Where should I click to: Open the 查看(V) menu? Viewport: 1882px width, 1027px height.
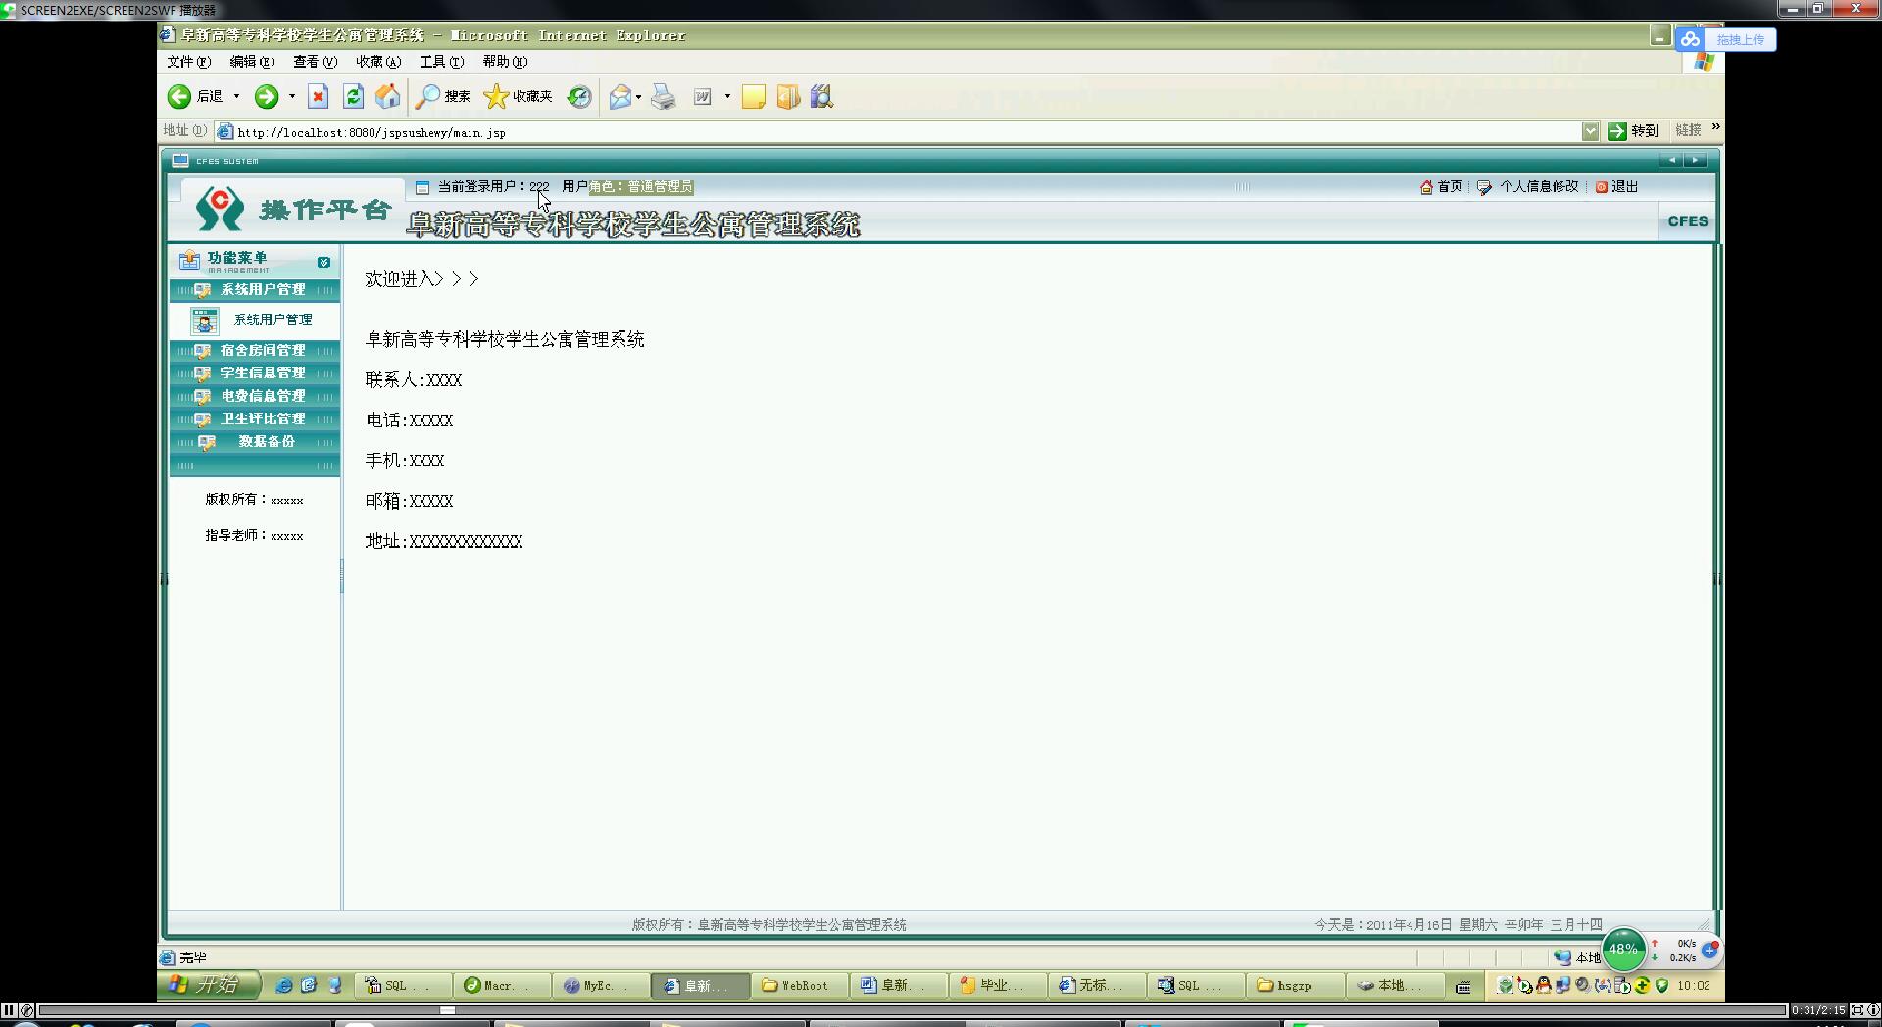(315, 62)
